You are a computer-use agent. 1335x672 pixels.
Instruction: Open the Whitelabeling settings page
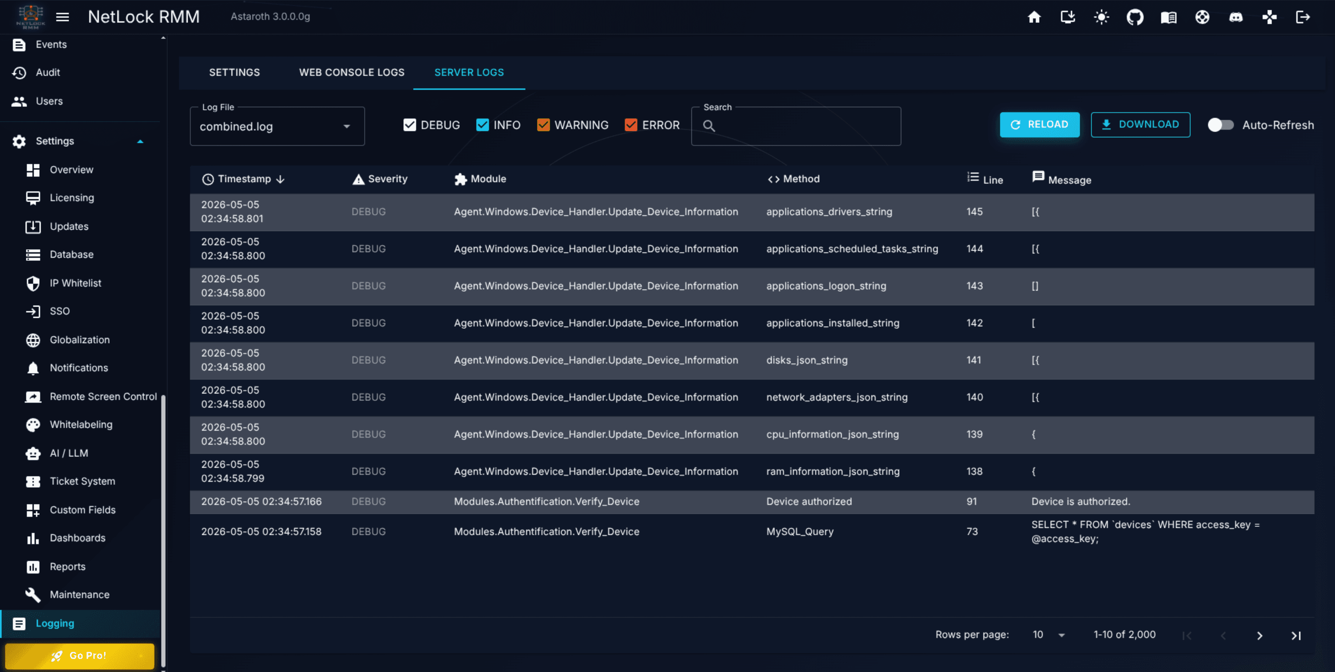pos(80,424)
